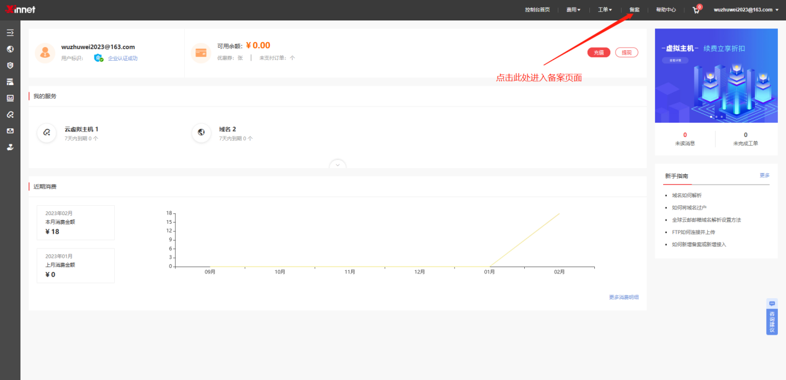Open the cloud virtual host sidebar icon
The image size is (786, 380).
click(x=10, y=115)
